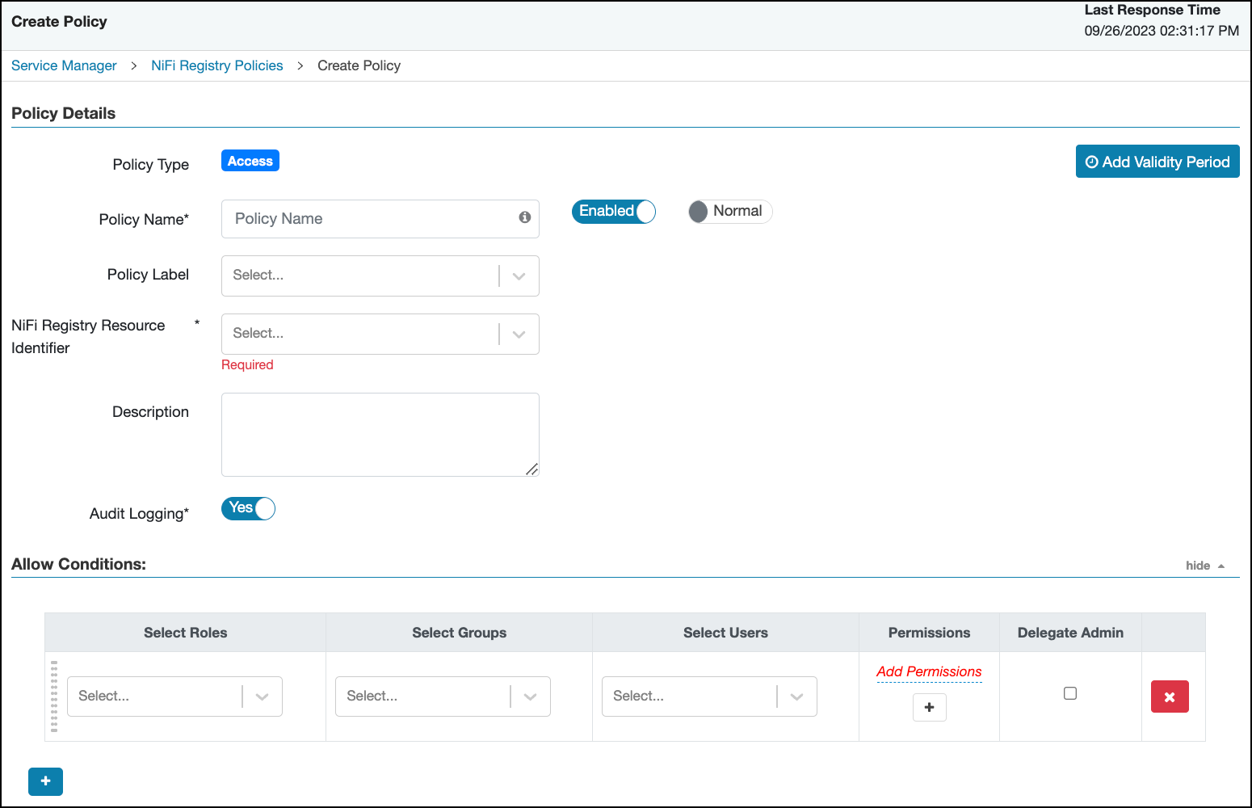Click the Normal priority toggle

pyautogui.click(x=729, y=211)
